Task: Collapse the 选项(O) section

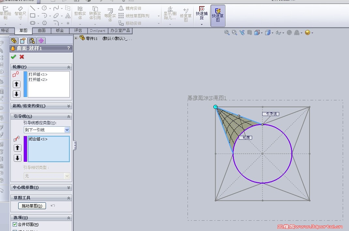Action: click(68, 218)
